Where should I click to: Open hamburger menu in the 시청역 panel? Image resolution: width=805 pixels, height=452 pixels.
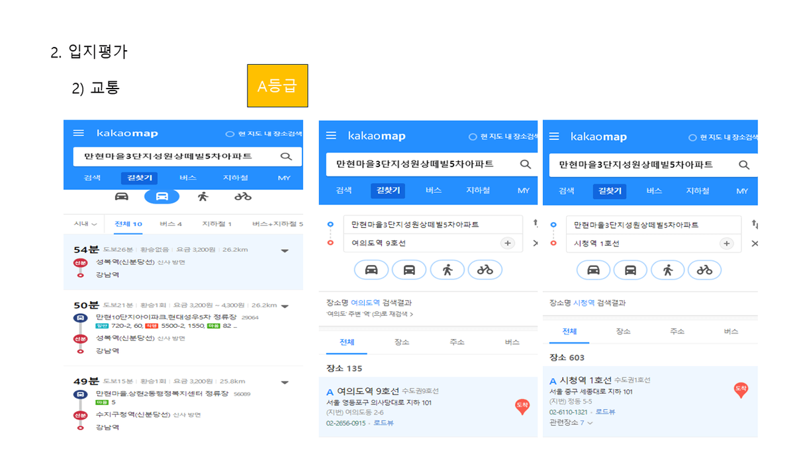point(554,136)
